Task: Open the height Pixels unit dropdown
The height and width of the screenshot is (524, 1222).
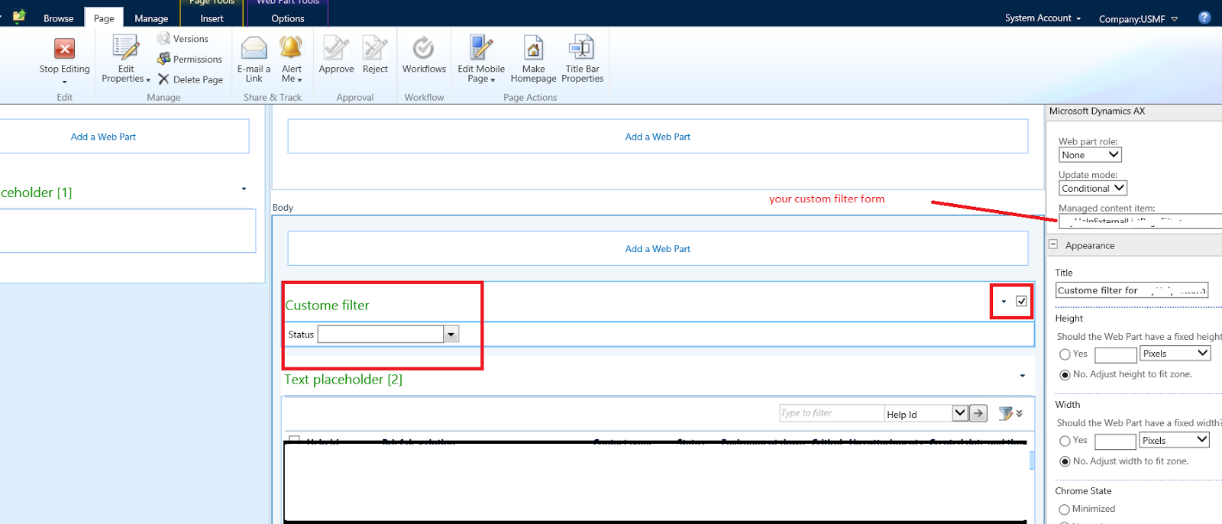Action: (1175, 353)
